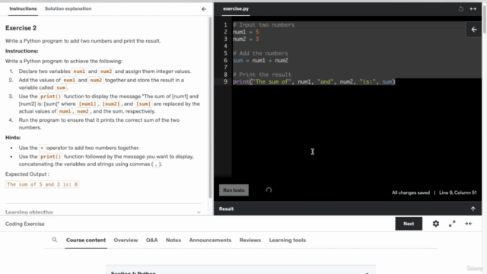This screenshot has width=487, height=274.
Task: Click the '# Input two numbers' comment
Action: (264, 25)
